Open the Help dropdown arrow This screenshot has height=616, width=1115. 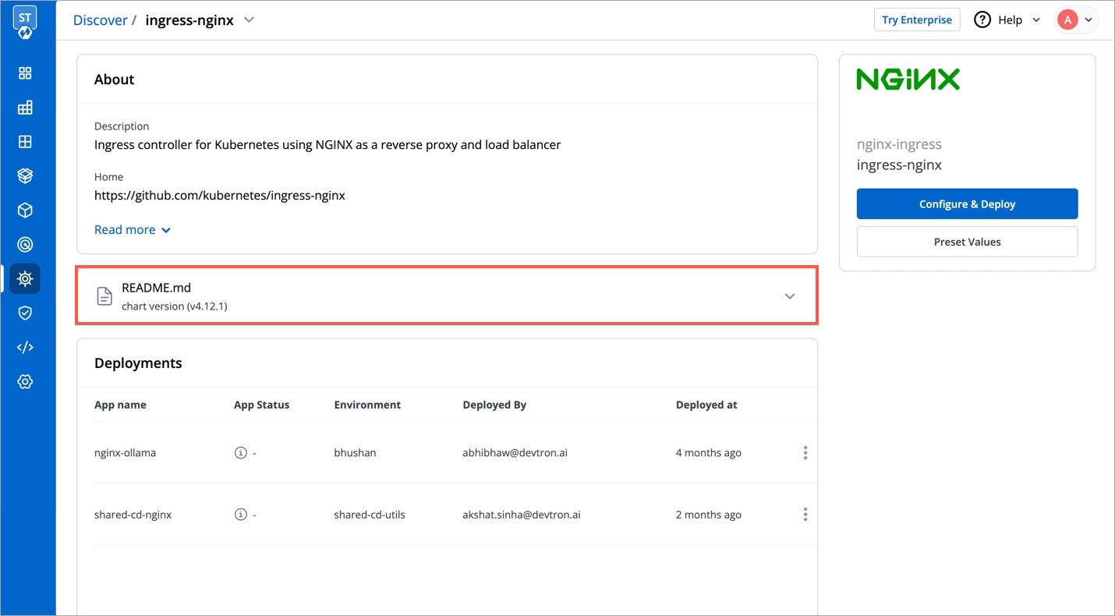click(1036, 20)
